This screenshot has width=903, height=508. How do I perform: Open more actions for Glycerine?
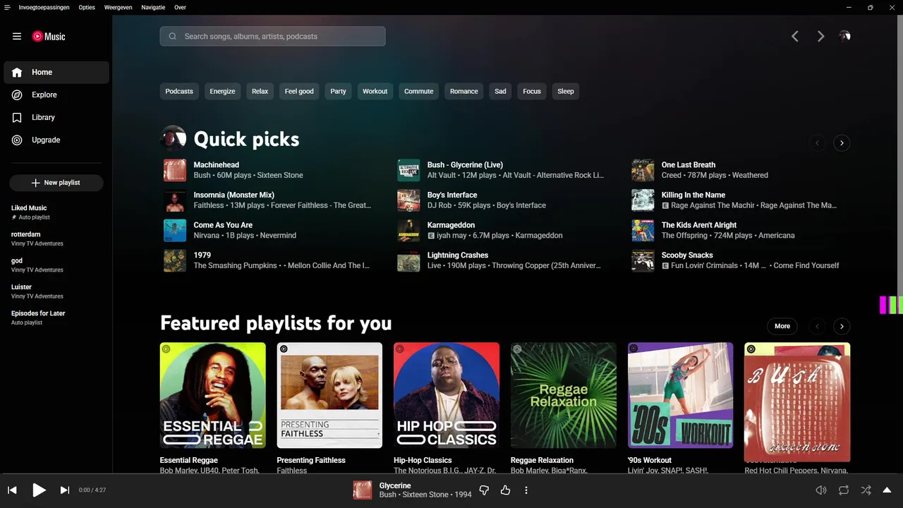[526, 490]
